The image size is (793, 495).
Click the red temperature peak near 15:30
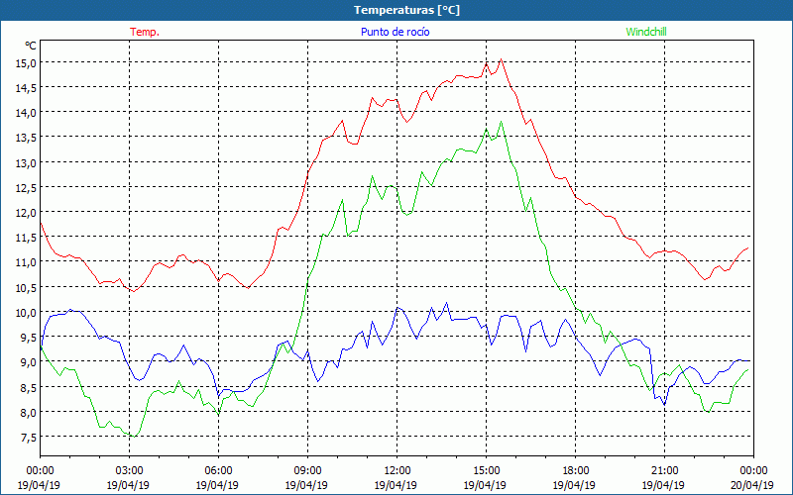[502, 59]
